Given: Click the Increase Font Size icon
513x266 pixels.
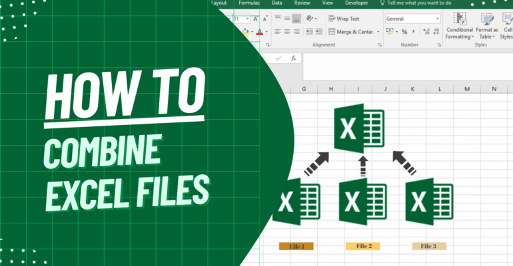Looking at the screenshot, I should pyautogui.click(x=256, y=19).
